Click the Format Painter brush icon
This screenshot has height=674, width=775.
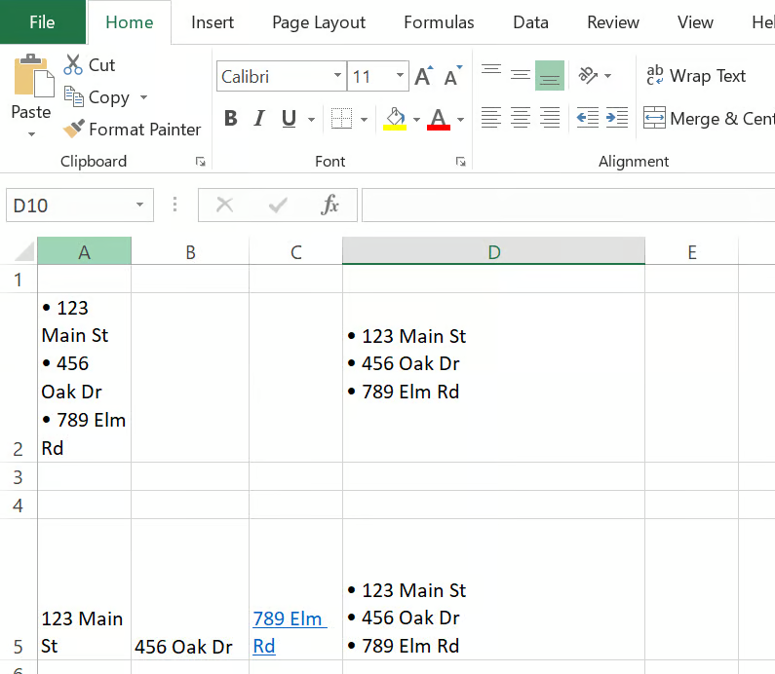(x=74, y=129)
